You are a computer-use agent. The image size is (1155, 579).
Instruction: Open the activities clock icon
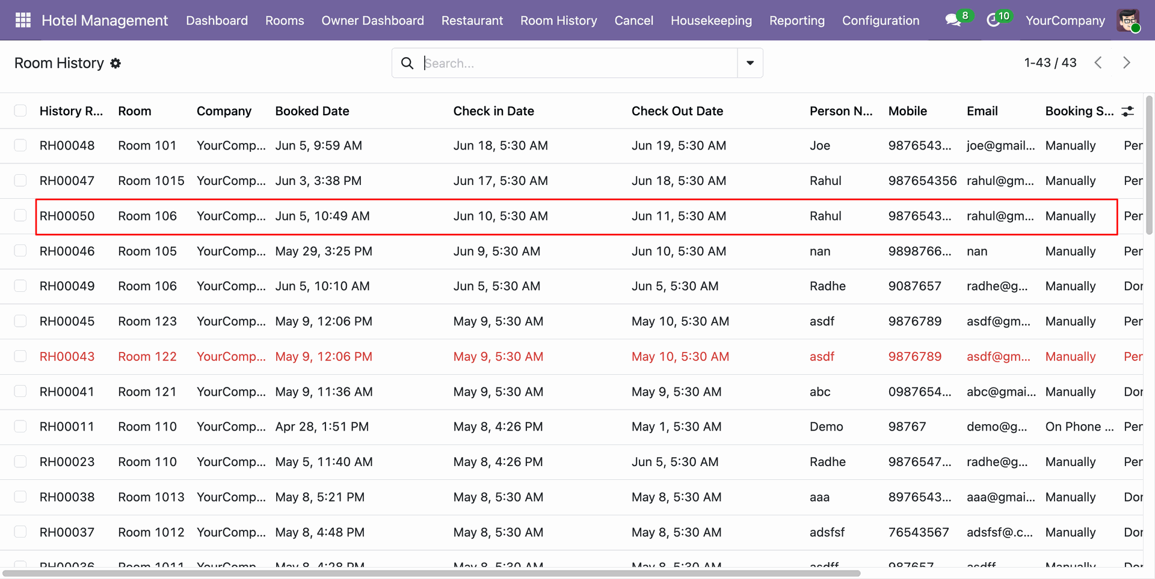tap(993, 20)
